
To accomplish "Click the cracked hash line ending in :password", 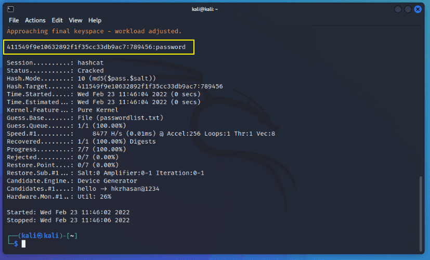I will pyautogui.click(x=96, y=47).
